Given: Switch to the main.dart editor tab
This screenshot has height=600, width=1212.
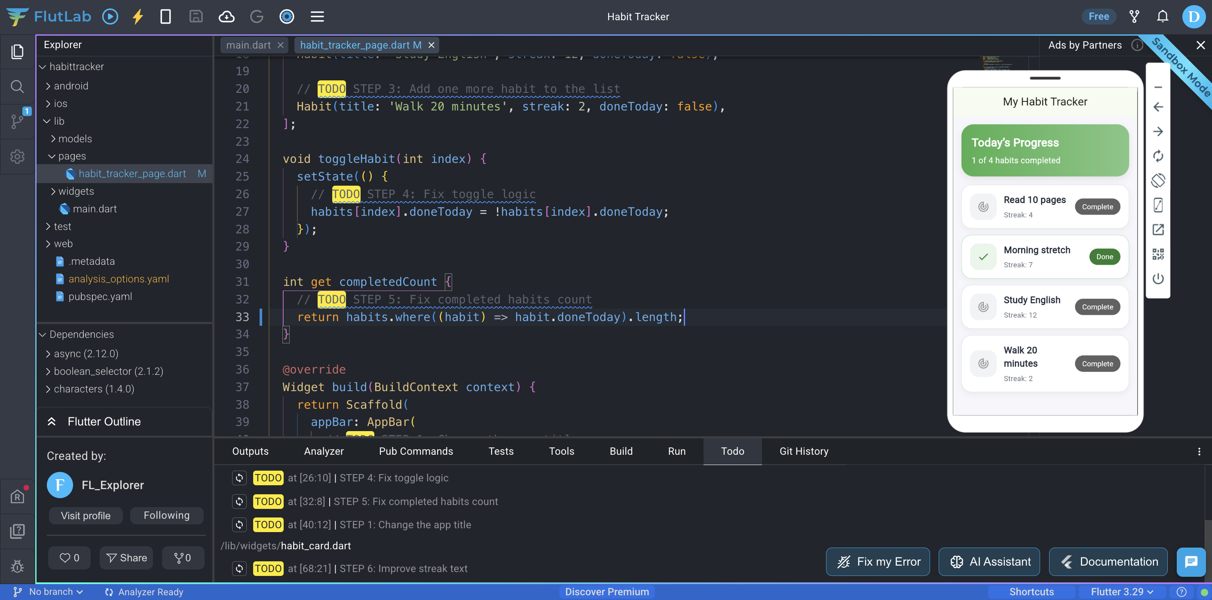Looking at the screenshot, I should [248, 45].
